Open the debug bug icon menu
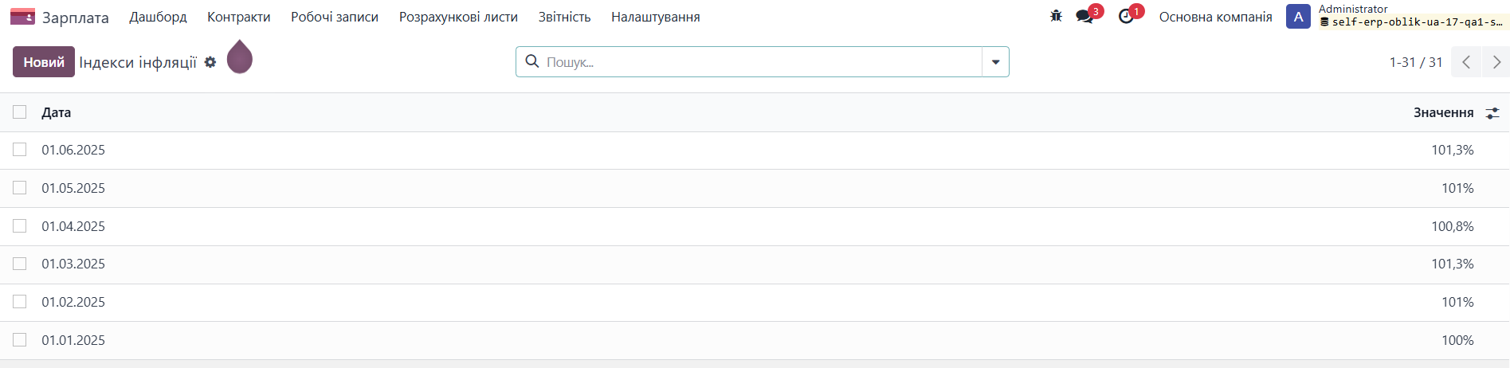 point(1056,16)
